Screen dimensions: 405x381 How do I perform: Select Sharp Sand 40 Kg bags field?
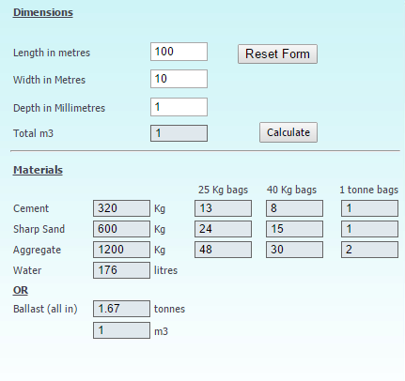(x=294, y=229)
